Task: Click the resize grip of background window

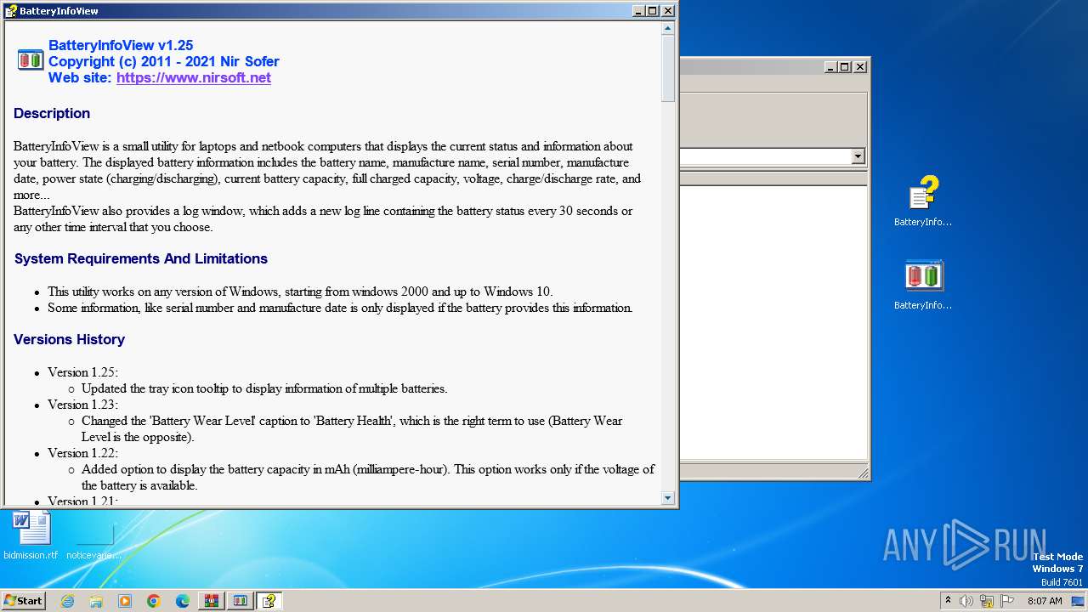Action: pyautogui.click(x=863, y=473)
